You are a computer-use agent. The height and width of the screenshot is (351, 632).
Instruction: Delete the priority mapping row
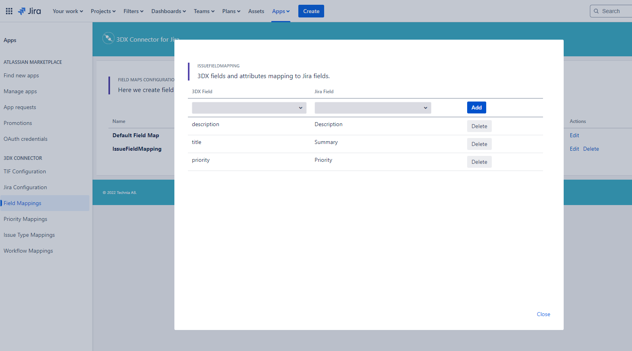(x=479, y=162)
